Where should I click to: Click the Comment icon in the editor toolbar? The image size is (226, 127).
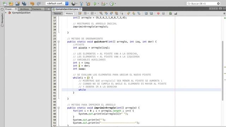[x=171, y=13]
